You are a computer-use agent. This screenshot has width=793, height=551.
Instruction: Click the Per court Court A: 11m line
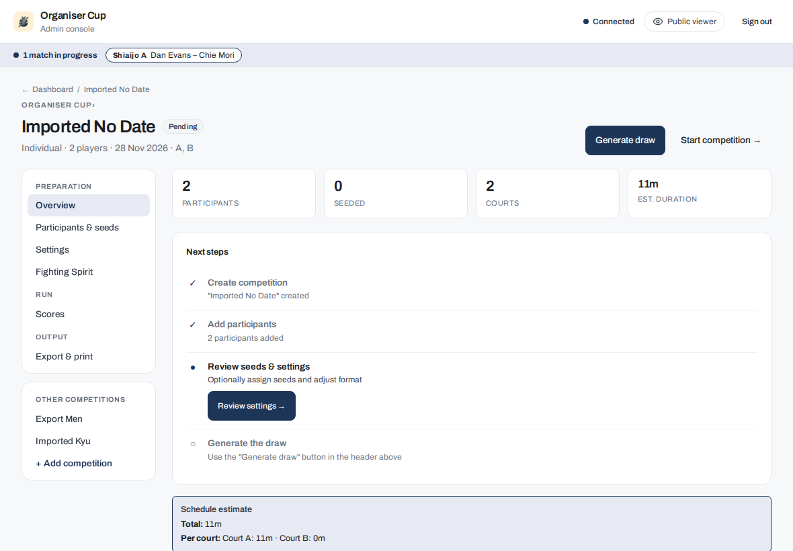pyautogui.click(x=253, y=538)
